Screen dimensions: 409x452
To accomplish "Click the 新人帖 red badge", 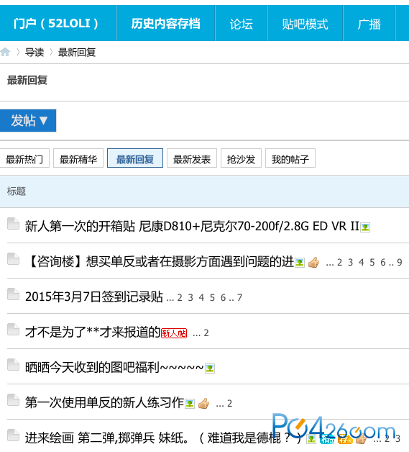I will coord(174,333).
